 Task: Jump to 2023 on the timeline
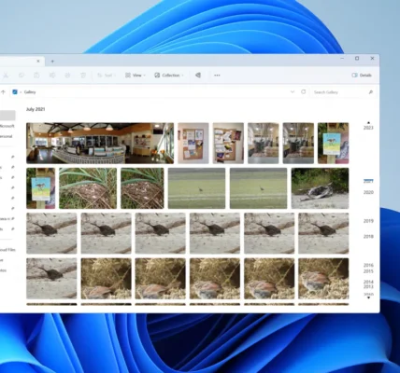coord(368,128)
